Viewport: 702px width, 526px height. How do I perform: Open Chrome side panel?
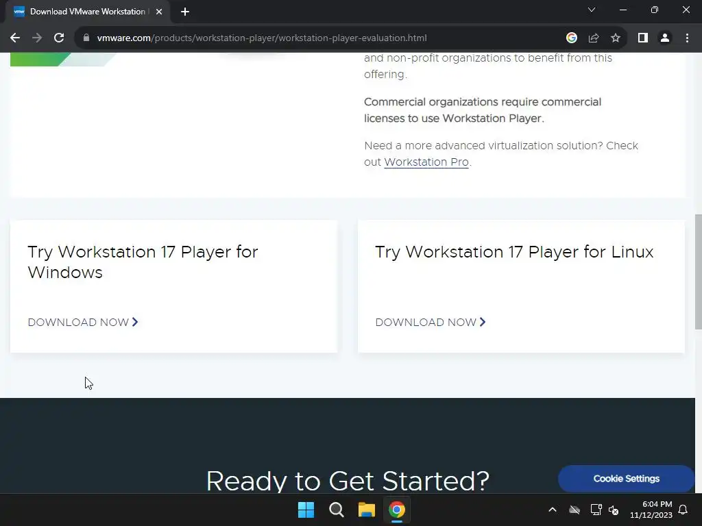(643, 38)
